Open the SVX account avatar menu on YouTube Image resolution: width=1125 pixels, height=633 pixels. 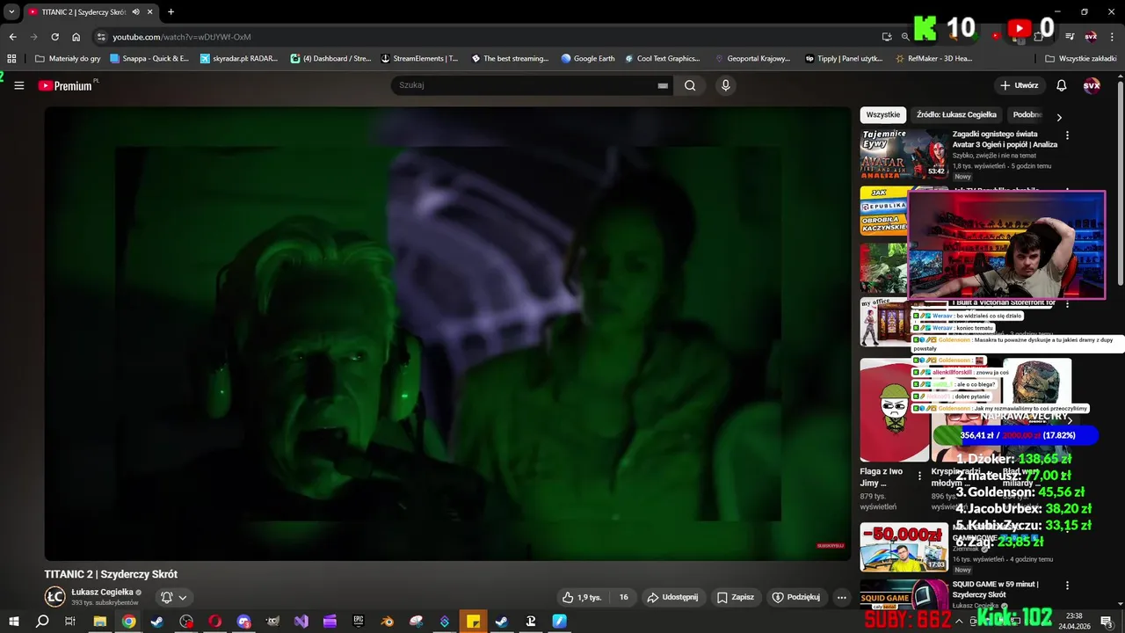coord(1092,85)
